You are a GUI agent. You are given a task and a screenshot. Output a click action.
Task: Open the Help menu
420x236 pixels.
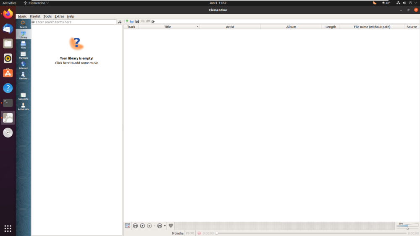point(71,16)
